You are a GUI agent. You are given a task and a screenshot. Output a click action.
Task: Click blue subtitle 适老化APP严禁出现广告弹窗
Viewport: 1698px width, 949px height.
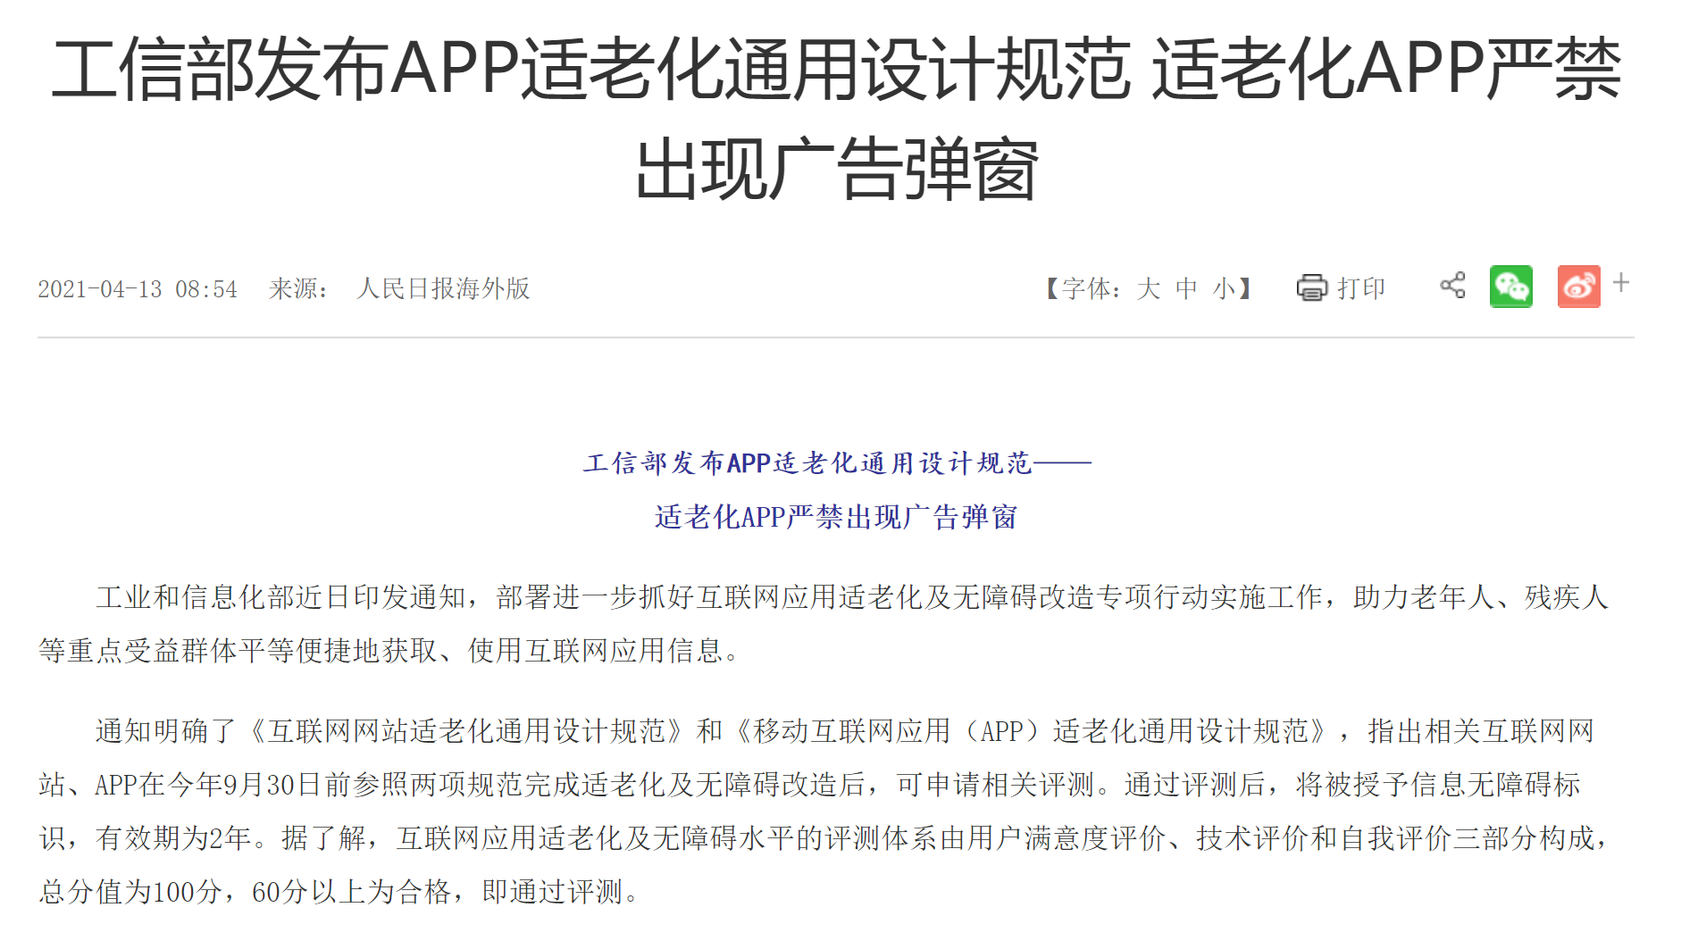836,517
